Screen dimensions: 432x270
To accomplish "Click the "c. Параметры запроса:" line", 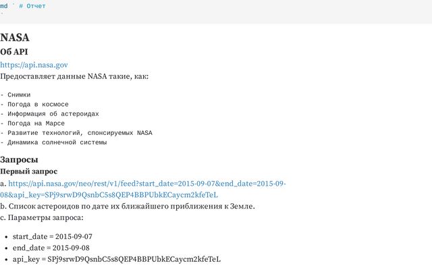I will pos(42,218).
